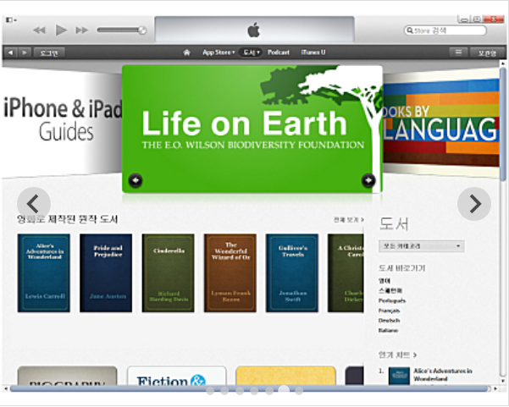Select the first slideshow page dot
This screenshot has height=407, width=509.
click(210, 391)
